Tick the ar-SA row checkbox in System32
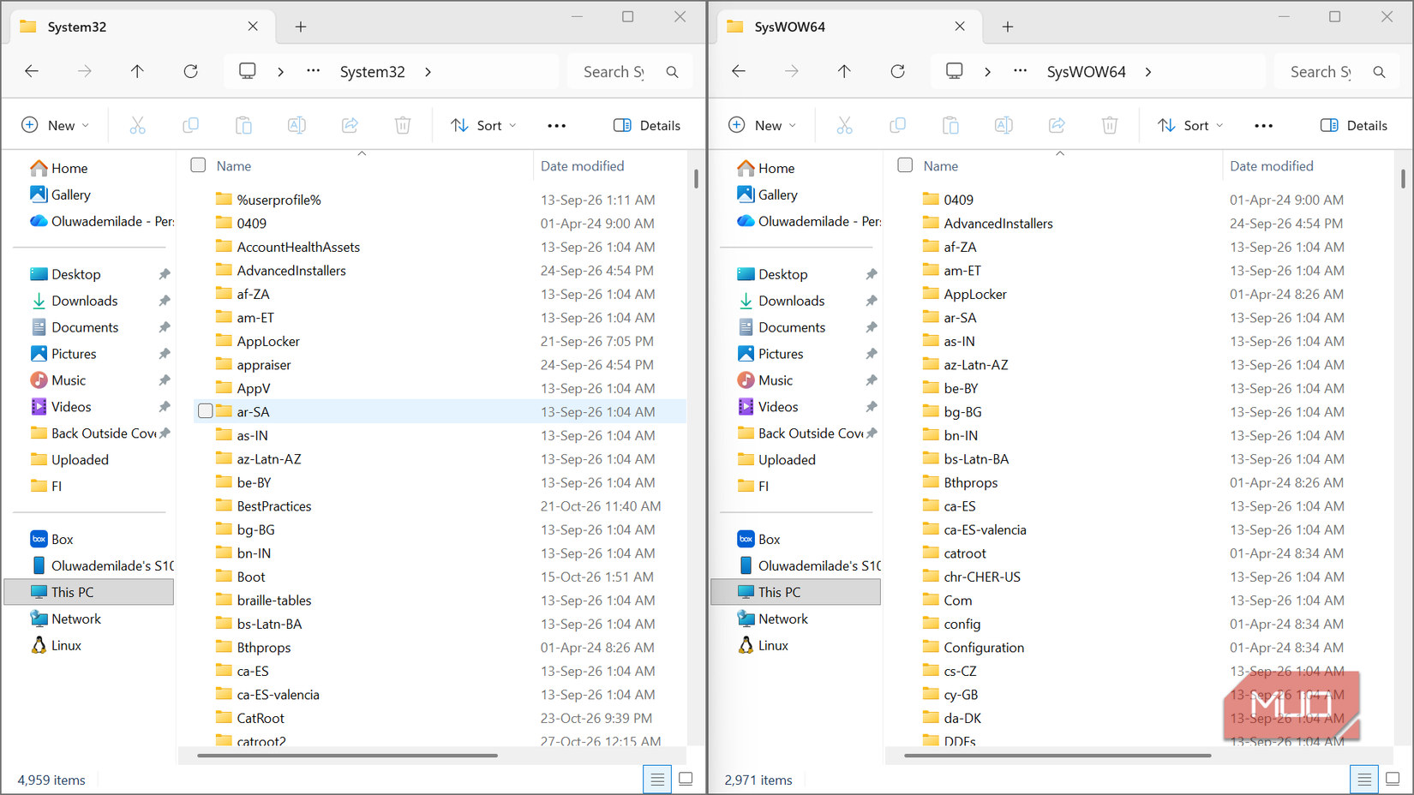Screen dimensions: 1414x795 click(x=206, y=411)
